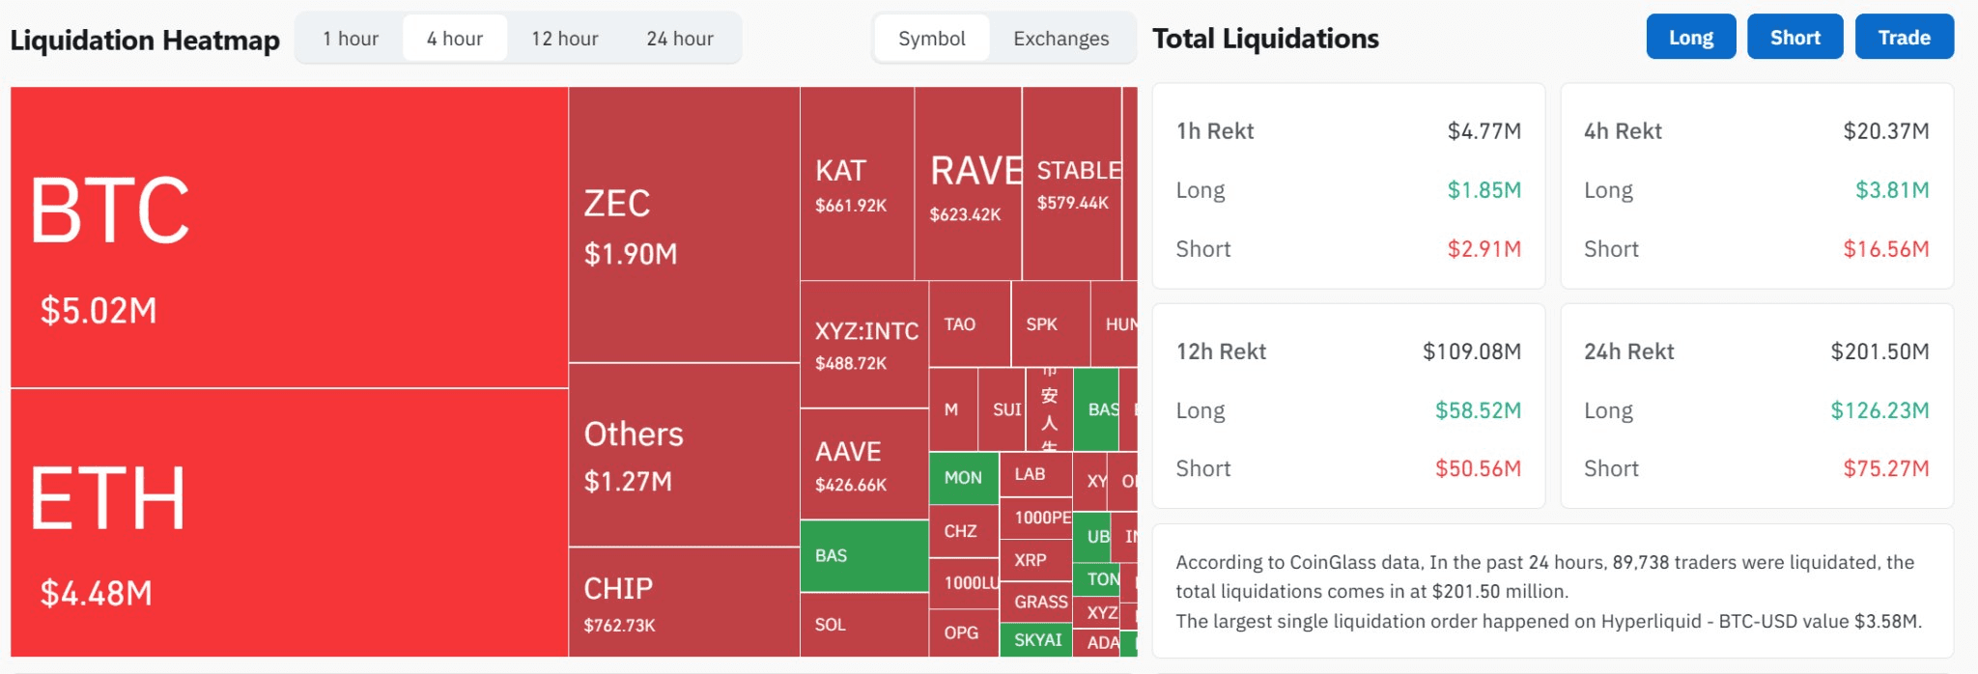Viewport: 1978px width, 674px height.
Task: Switch heatmap to 1 hour timeframe
Action: pyautogui.click(x=351, y=39)
